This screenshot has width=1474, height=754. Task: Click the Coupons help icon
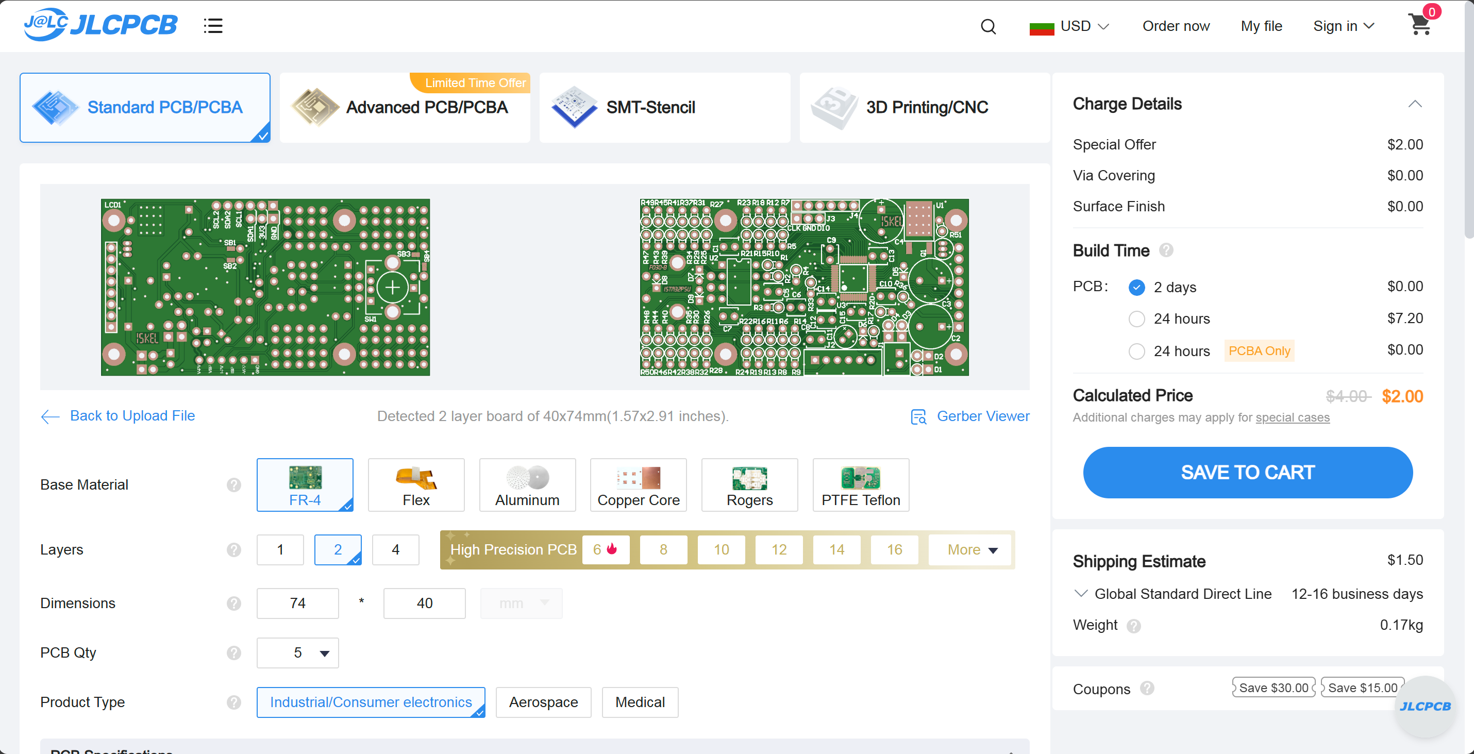1147,688
